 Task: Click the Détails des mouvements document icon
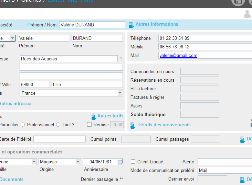click(133, 125)
